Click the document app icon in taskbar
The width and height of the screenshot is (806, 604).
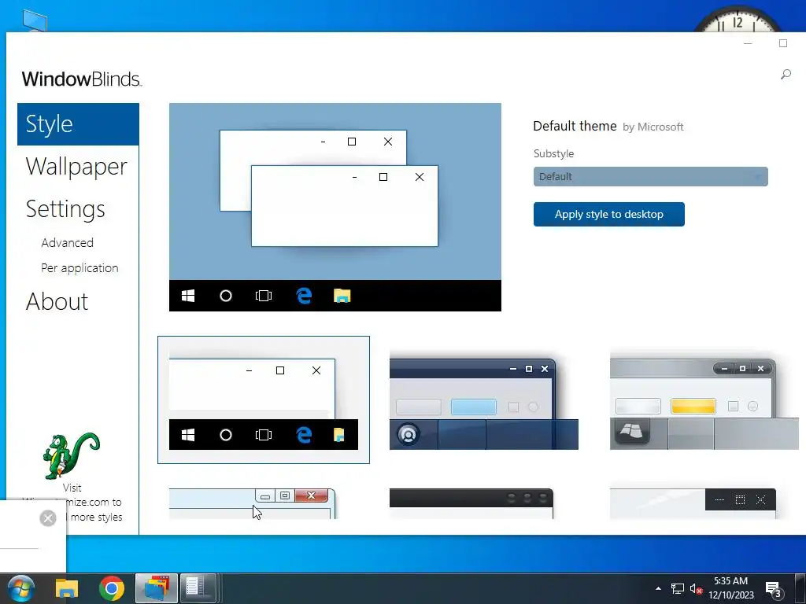click(198, 588)
